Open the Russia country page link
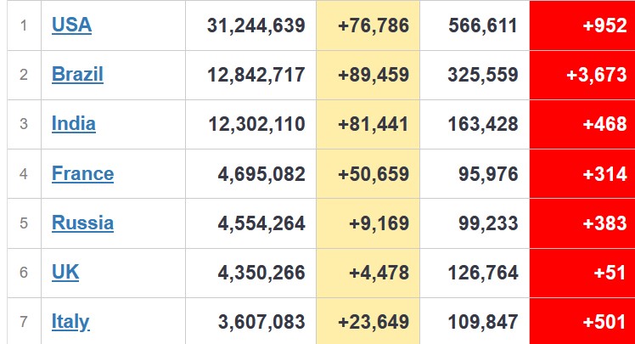The height and width of the screenshot is (344, 635). click(82, 223)
